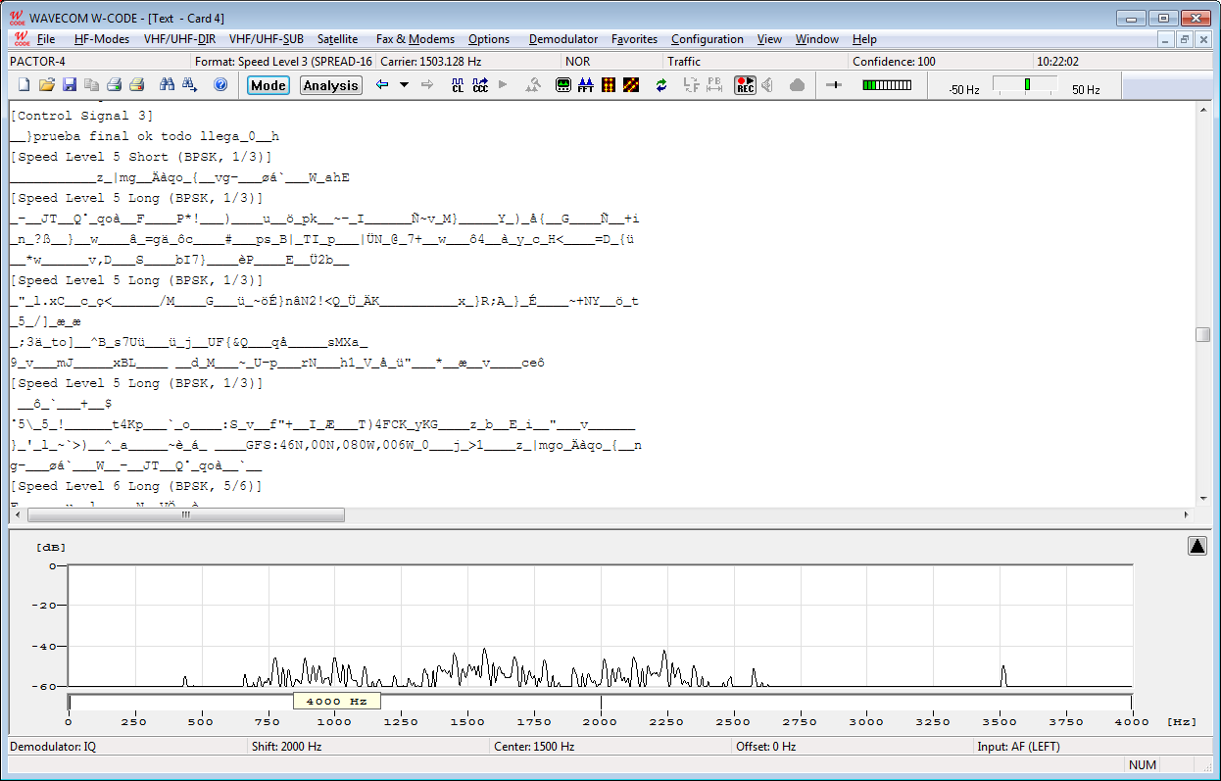Toggle the speaker mute icon
The height and width of the screenshot is (781, 1221).
click(x=768, y=85)
